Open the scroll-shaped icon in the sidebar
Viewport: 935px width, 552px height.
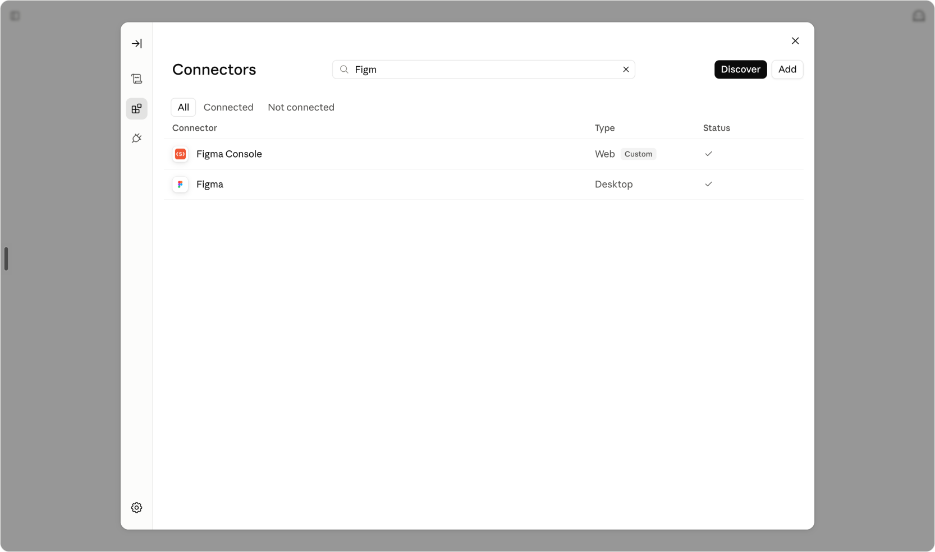pos(136,79)
